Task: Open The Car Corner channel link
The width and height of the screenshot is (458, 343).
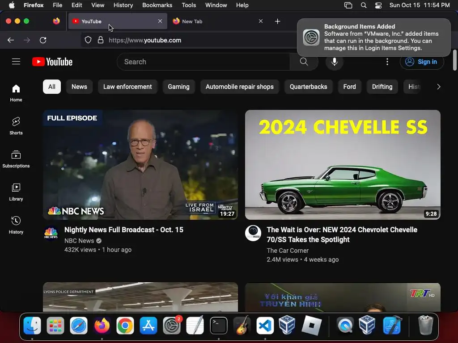Action: pos(288,251)
